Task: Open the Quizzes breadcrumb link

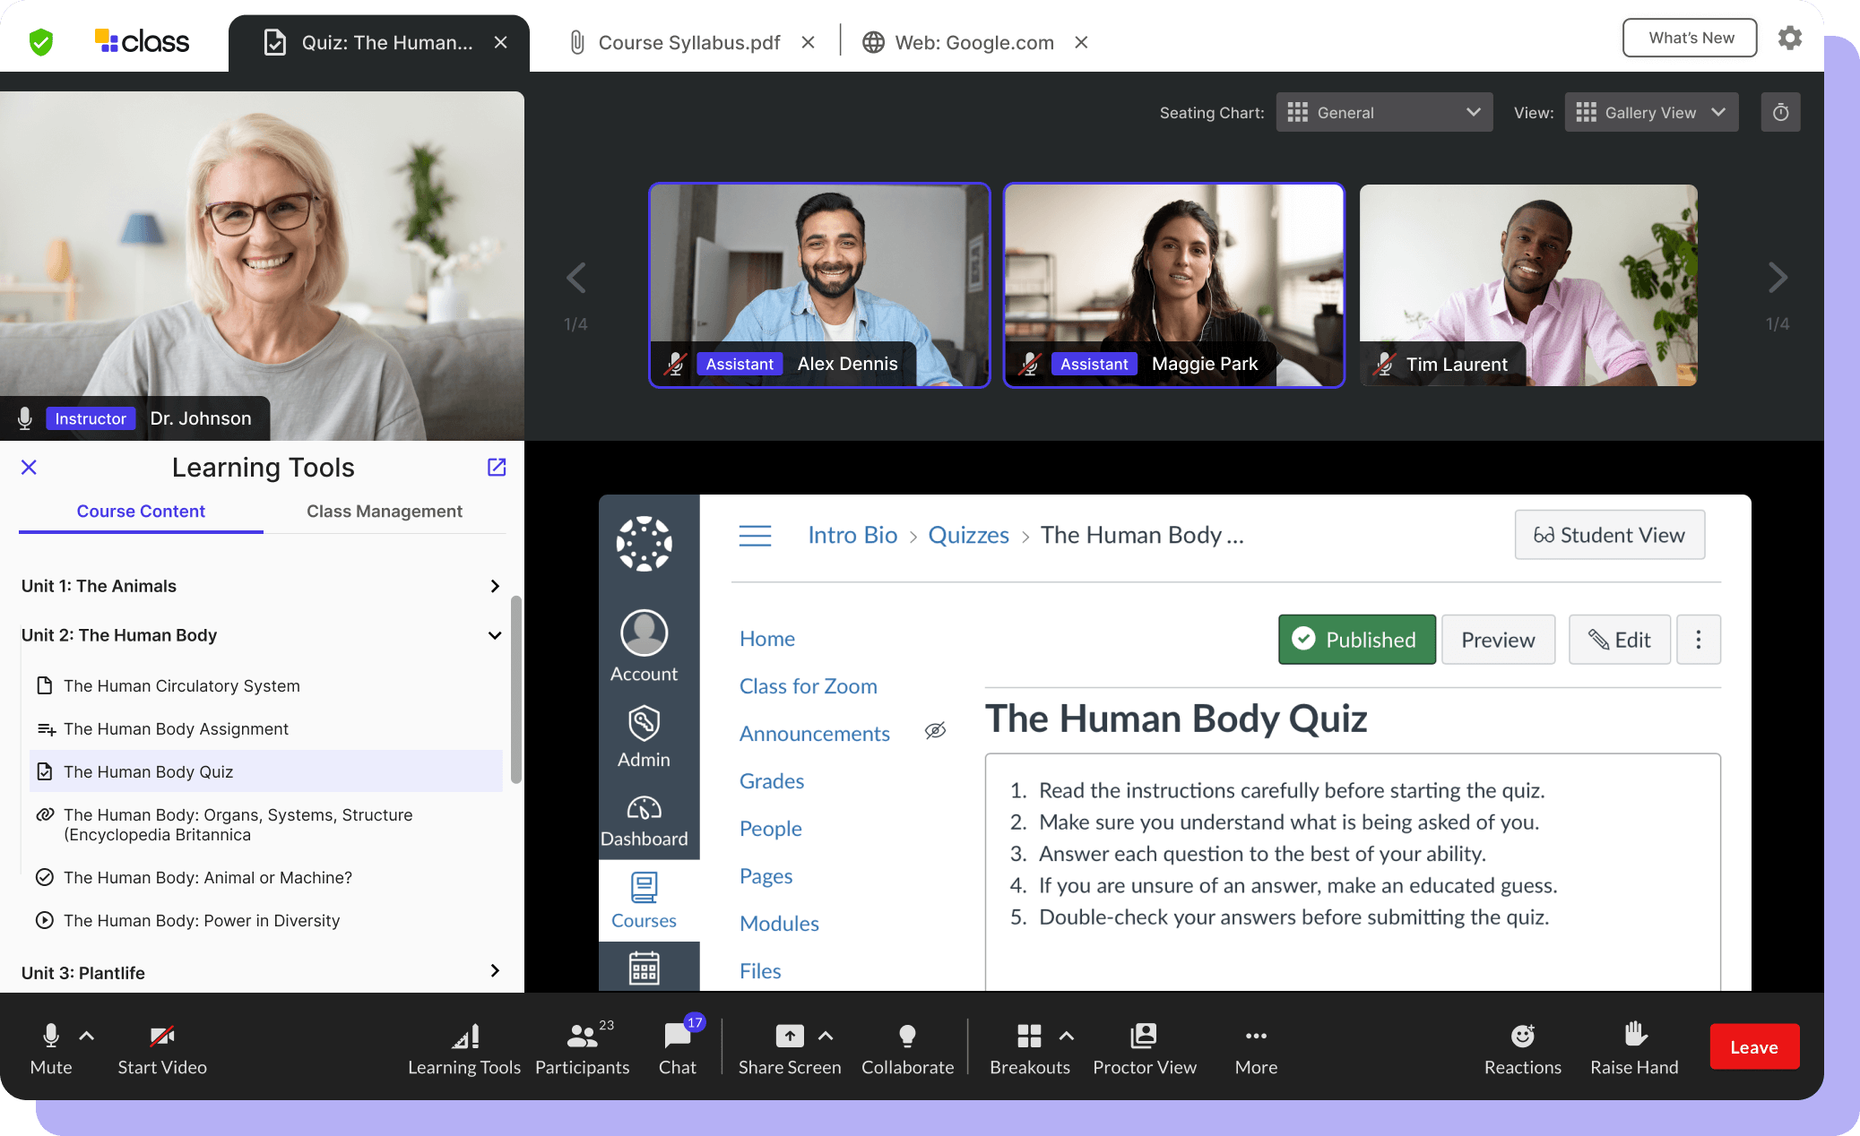Action: 968,535
